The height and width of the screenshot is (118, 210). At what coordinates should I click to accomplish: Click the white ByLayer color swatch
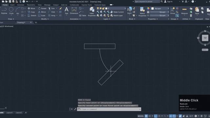[152, 9]
